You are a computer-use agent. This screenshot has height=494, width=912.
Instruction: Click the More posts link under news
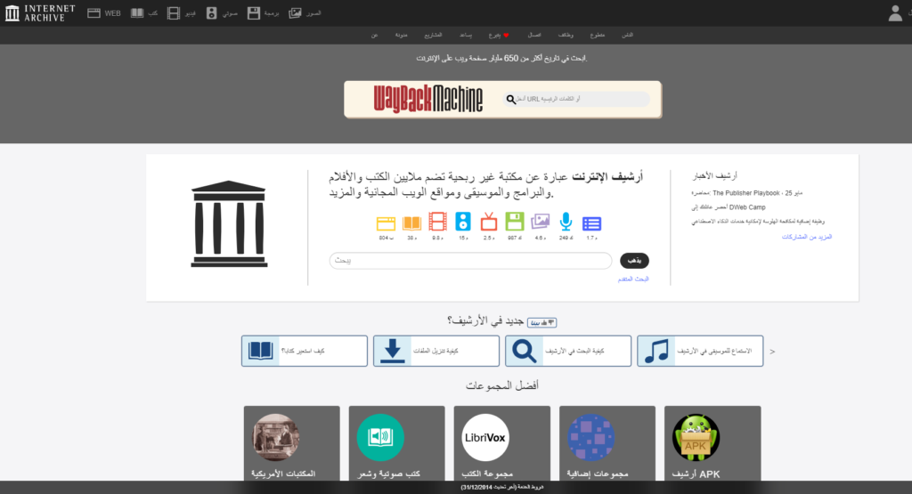coord(807,237)
